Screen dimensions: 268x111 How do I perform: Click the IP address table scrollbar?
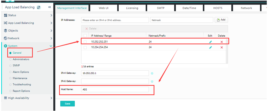(x=227, y=51)
